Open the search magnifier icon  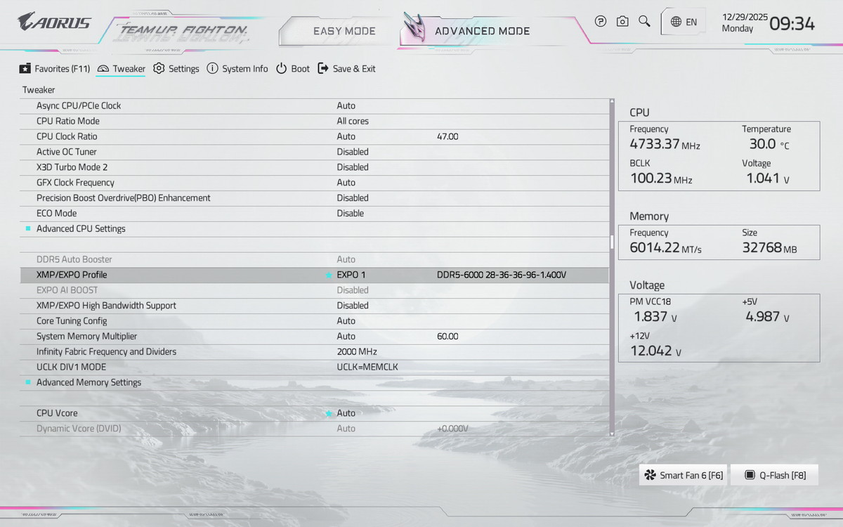(x=644, y=22)
